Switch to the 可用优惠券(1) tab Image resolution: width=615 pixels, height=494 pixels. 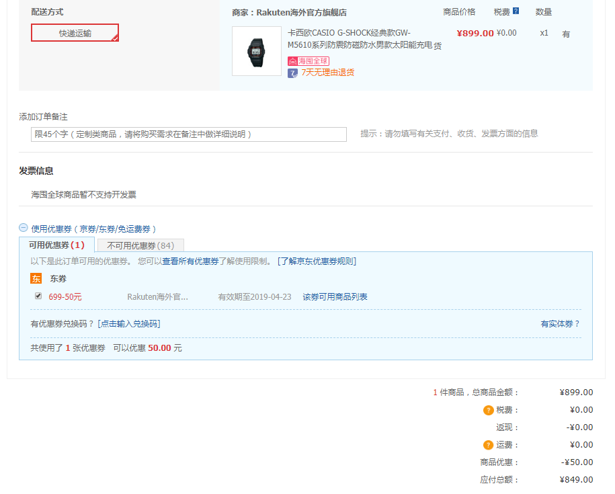click(57, 245)
